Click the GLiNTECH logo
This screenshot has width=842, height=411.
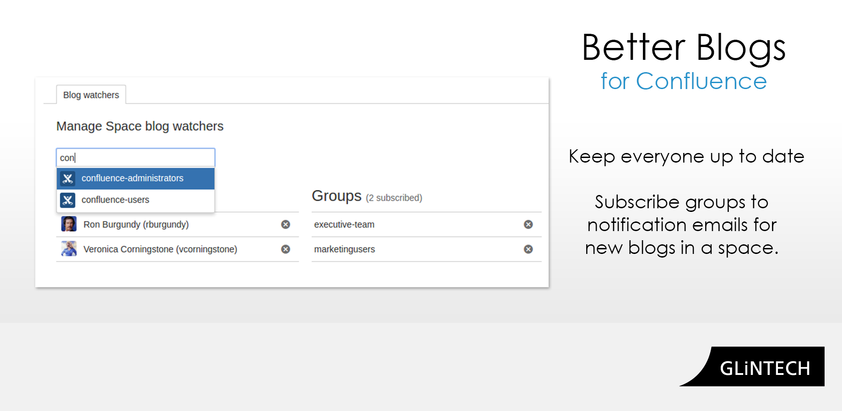pyautogui.click(x=765, y=368)
